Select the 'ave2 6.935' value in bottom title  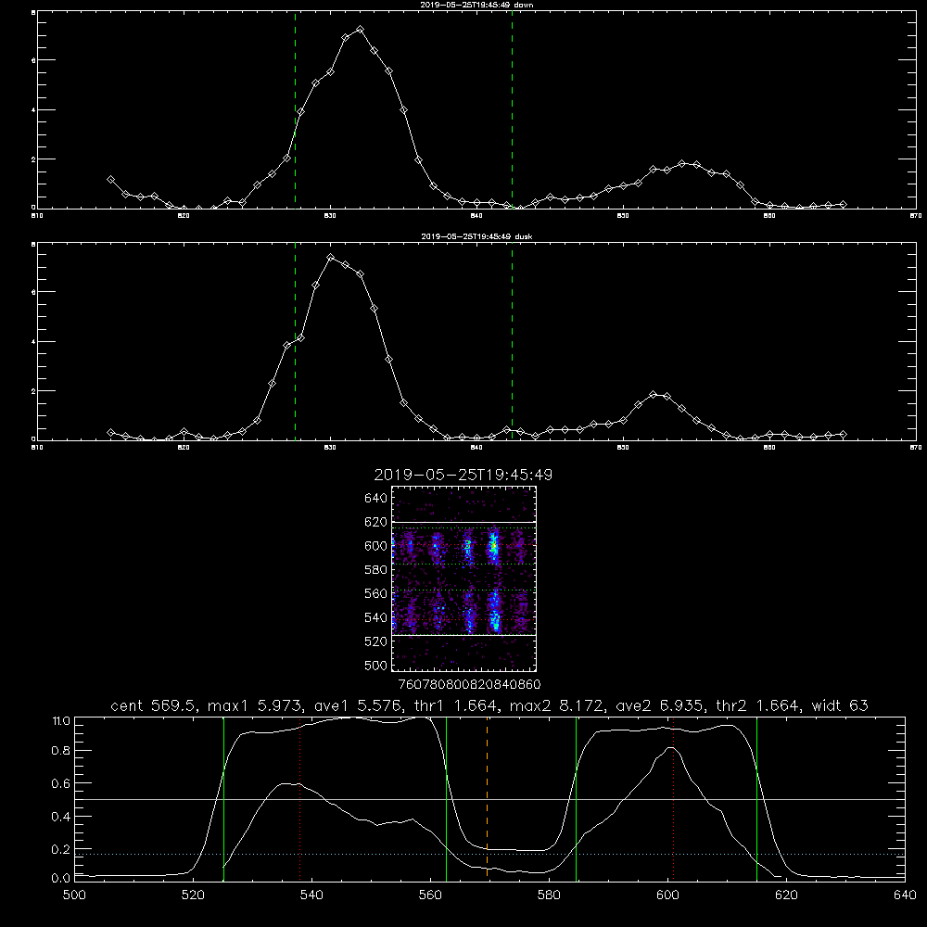tap(659, 705)
